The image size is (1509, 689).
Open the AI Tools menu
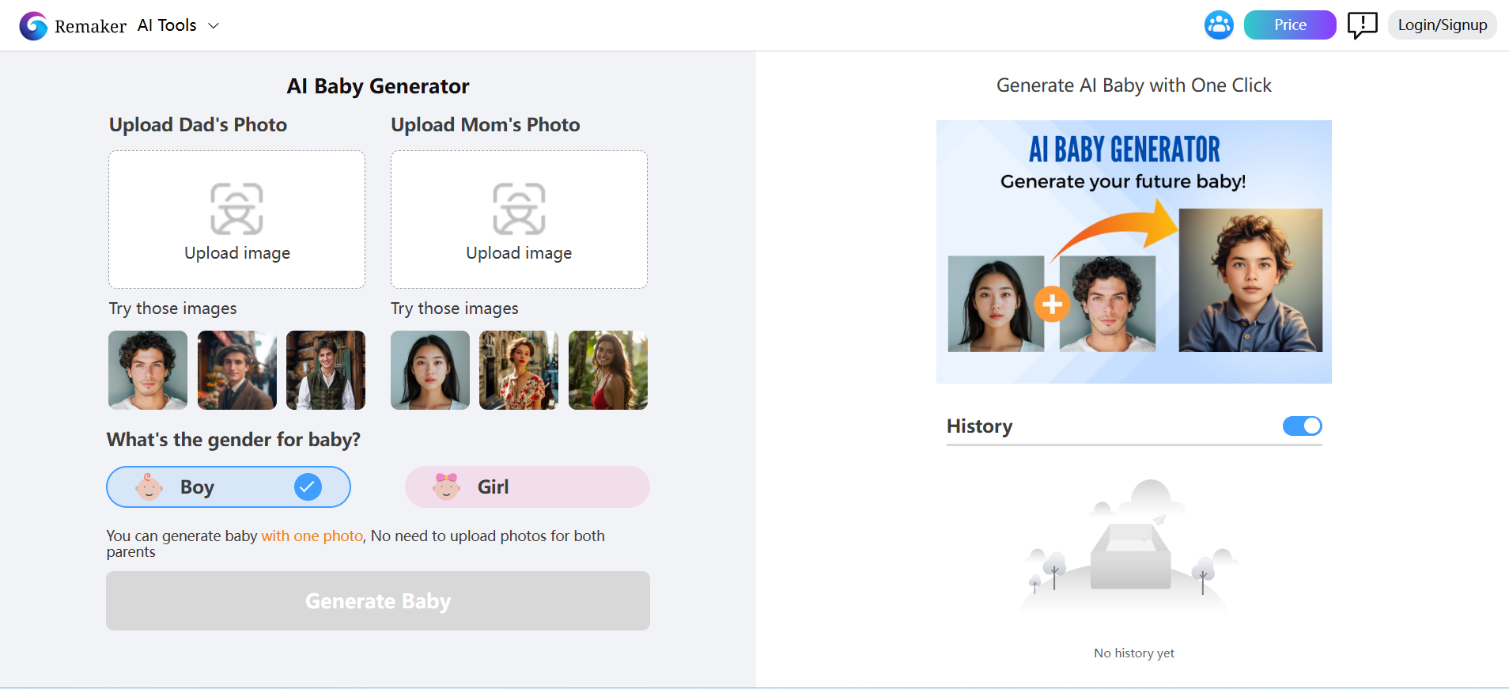167,25
